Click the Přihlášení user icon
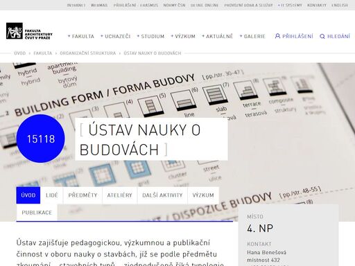This screenshot has width=355, height=266. click(x=277, y=36)
